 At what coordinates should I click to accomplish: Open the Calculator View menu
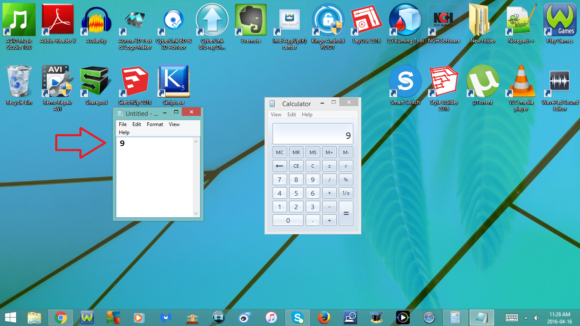click(x=276, y=114)
